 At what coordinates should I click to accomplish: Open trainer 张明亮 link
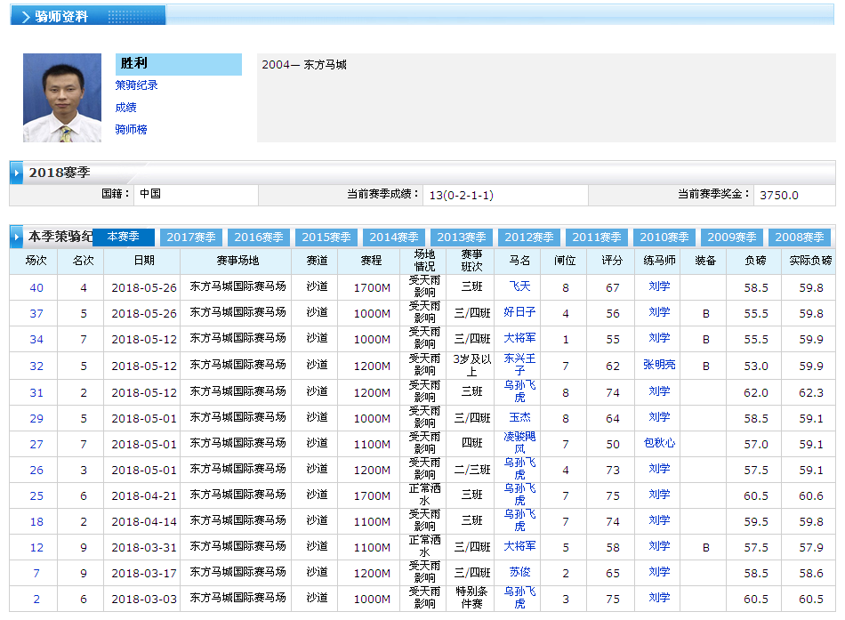659,365
